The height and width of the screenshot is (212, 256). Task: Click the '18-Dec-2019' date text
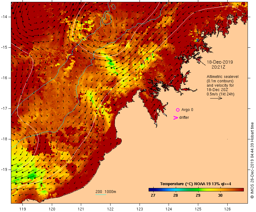point(220,62)
